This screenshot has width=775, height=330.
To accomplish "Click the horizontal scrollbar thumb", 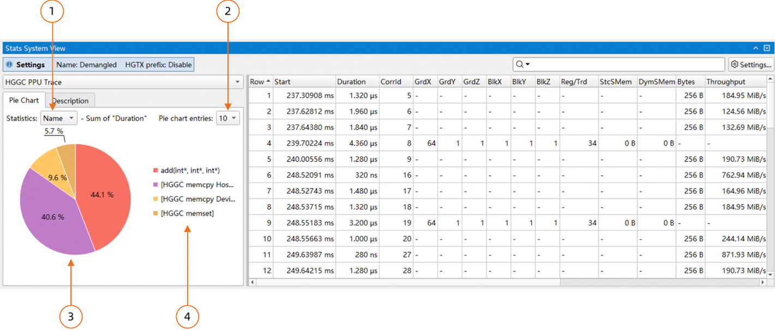I will 408,283.
